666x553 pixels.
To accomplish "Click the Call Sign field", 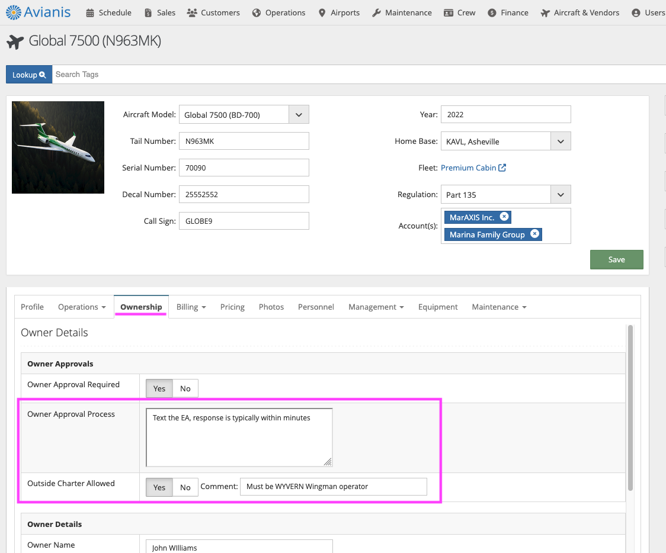I will (x=244, y=221).
